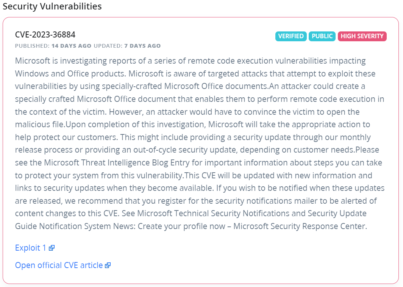The height and width of the screenshot is (287, 403).
Task: Click the phrase 'malicious file' in description
Action: (x=40, y=125)
